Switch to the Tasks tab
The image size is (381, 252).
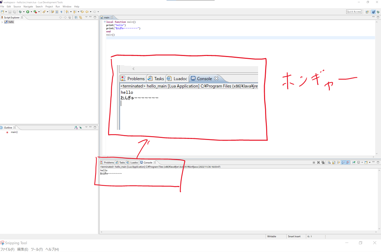click(x=120, y=162)
